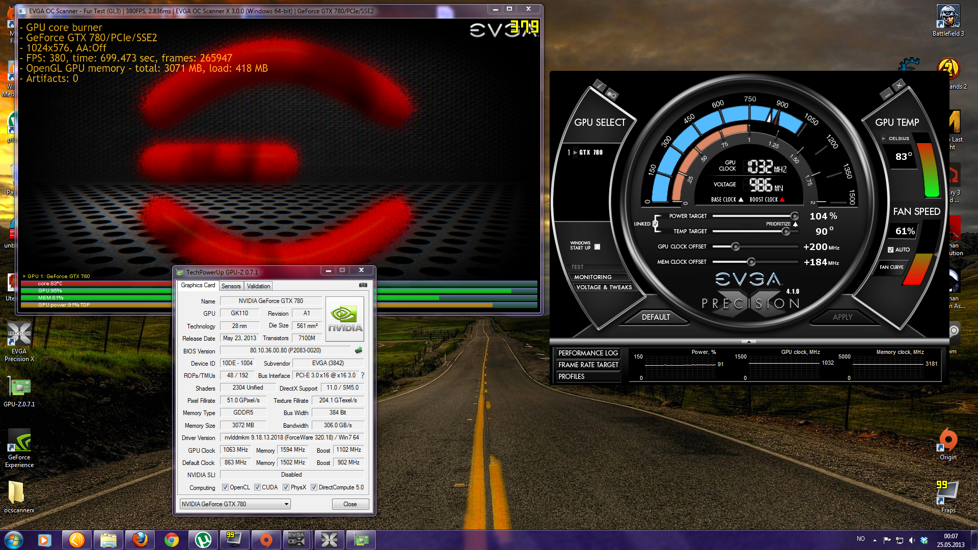Open the Fraps desktop shortcut
The height and width of the screenshot is (550, 978).
pos(948,497)
